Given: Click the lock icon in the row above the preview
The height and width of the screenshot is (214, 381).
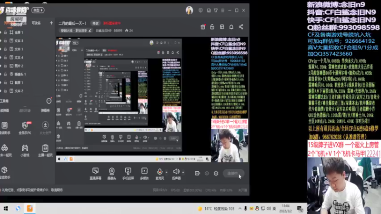Looking at the screenshot, I should tap(212, 27).
